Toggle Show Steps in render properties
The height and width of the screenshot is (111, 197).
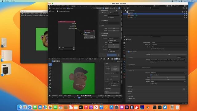tap(151, 84)
